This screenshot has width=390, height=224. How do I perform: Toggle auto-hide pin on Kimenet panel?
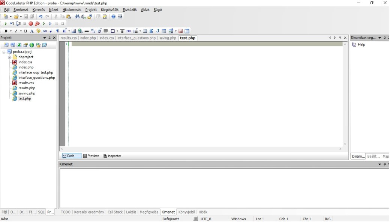pos(384,164)
